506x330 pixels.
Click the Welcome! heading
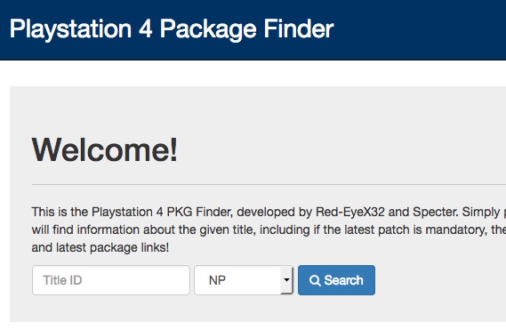105,149
